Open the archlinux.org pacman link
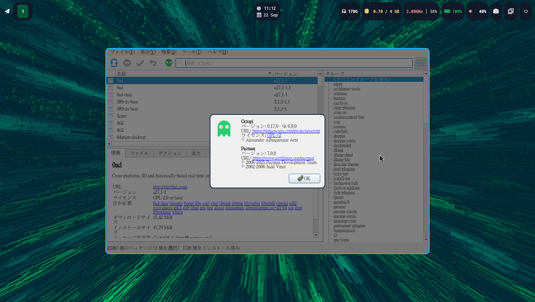The image size is (535, 302). tap(283, 158)
